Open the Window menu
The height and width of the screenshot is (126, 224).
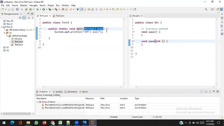(65, 5)
